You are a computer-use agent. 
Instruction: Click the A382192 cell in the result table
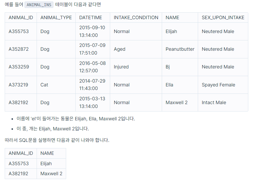click(21, 174)
